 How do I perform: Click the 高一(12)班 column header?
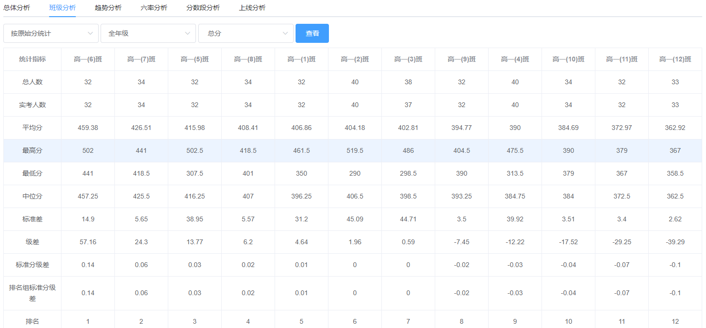coord(675,60)
